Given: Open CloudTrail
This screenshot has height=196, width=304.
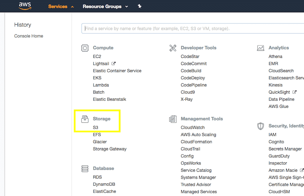Looking at the screenshot, I should click(190, 149).
